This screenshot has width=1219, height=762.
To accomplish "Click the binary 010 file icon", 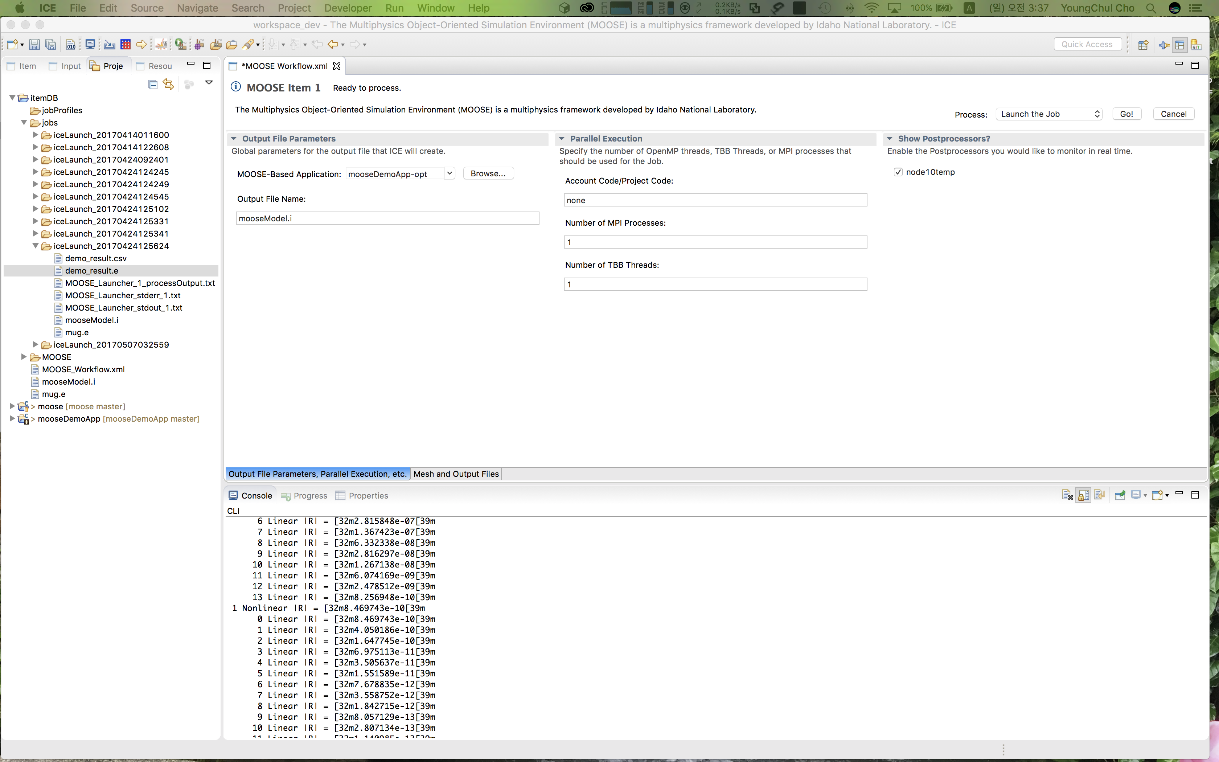I will click(71, 44).
